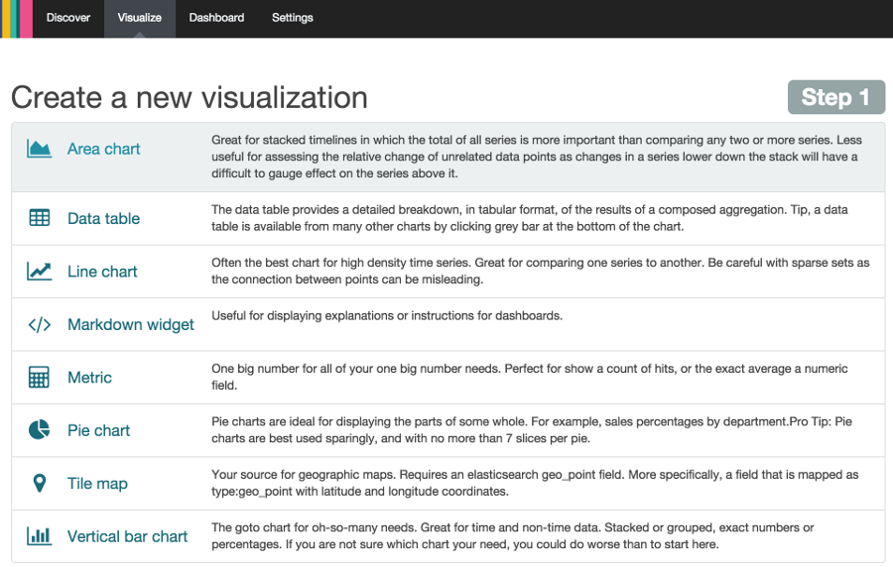Create a Markdown widget via its link
The image size is (893, 567).
(130, 325)
